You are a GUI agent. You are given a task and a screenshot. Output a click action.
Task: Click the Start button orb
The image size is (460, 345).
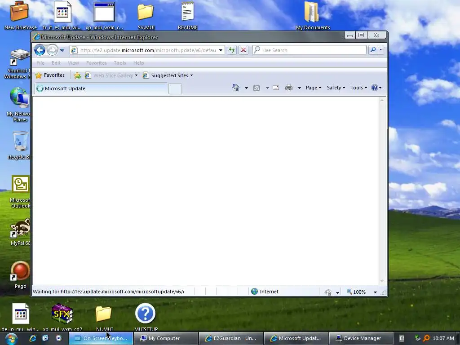click(x=11, y=339)
